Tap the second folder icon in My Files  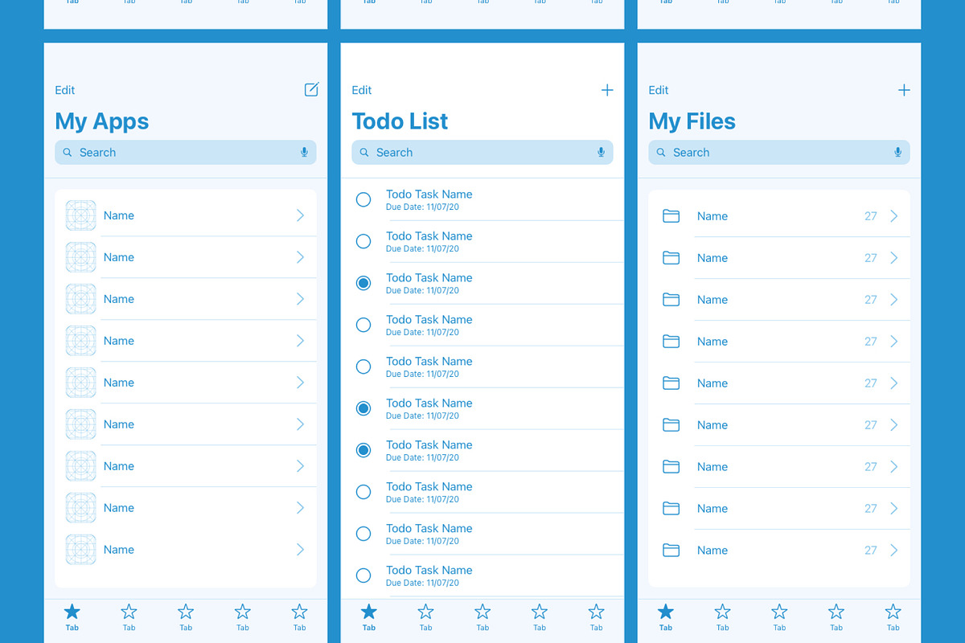point(671,257)
